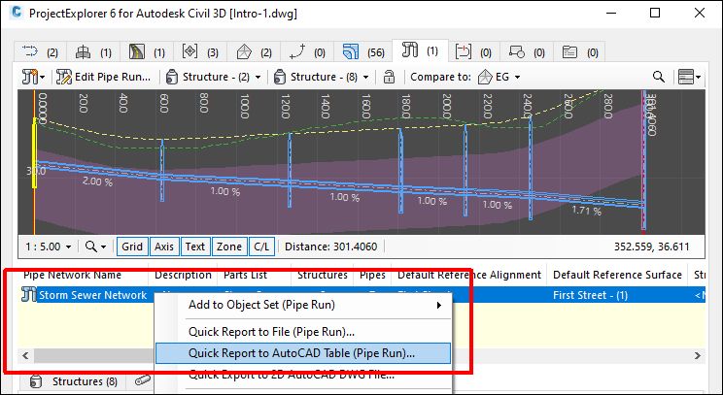723x395 pixels.
Task: Choose Quick Report to File (Pipe Run)
Action: 303,332
